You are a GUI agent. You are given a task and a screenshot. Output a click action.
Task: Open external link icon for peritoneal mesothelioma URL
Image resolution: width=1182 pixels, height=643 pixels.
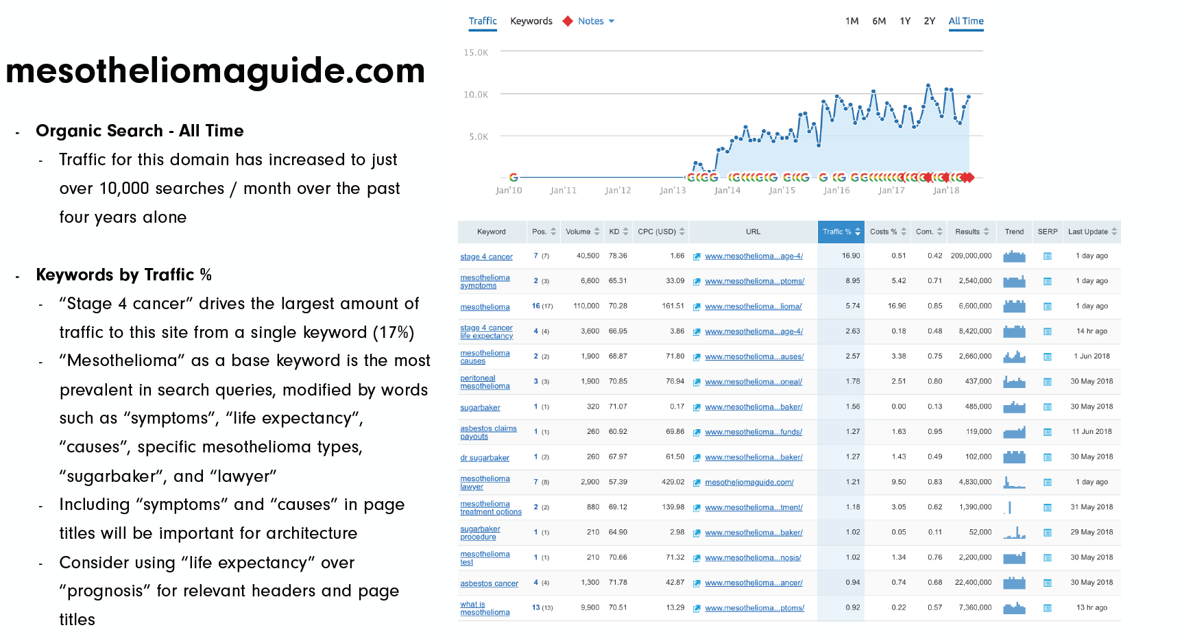click(697, 382)
